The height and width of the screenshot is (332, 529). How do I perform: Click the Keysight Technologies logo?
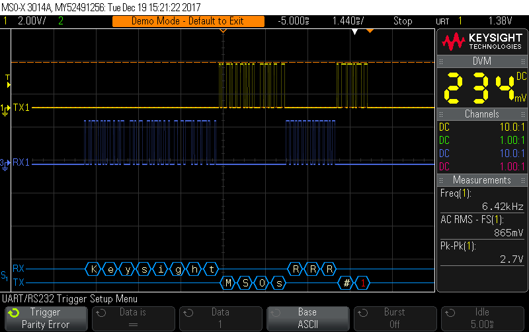pos(482,42)
